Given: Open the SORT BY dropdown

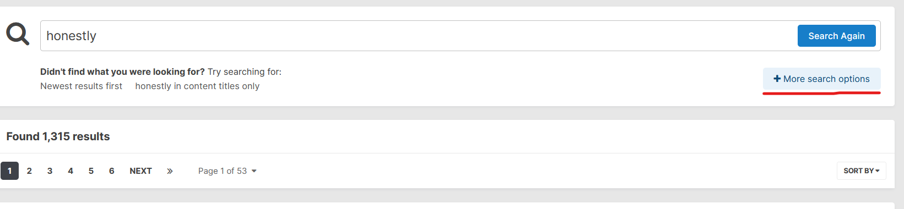Looking at the screenshot, I should [x=861, y=171].
